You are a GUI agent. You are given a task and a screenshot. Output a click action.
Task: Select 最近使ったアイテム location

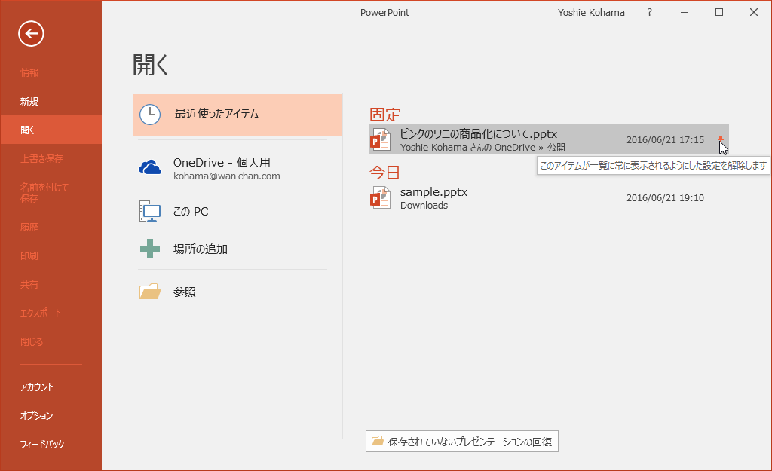click(237, 115)
